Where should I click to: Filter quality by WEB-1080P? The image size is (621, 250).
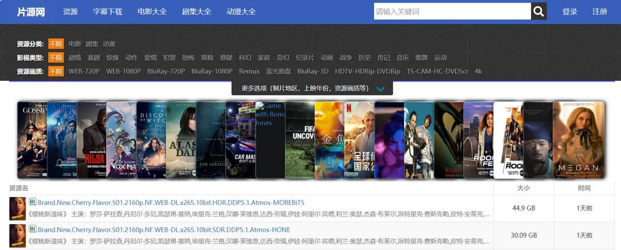click(x=123, y=71)
